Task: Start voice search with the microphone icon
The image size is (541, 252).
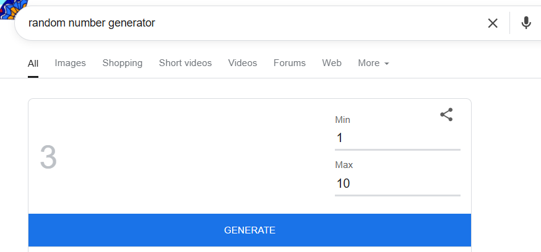Action: [526, 23]
